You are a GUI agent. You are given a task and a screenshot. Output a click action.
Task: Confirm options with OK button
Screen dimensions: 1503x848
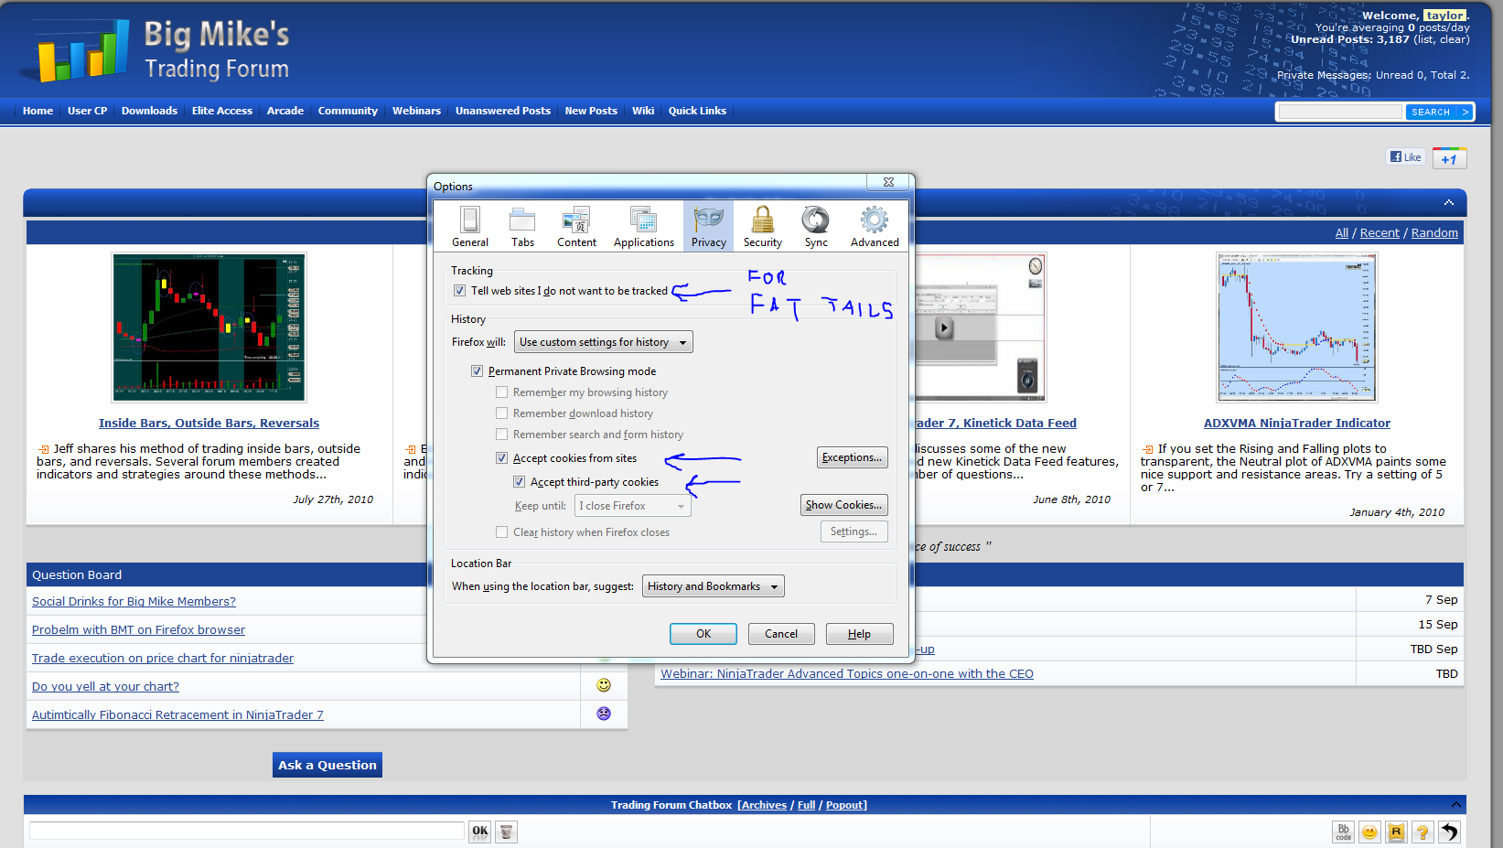703,634
